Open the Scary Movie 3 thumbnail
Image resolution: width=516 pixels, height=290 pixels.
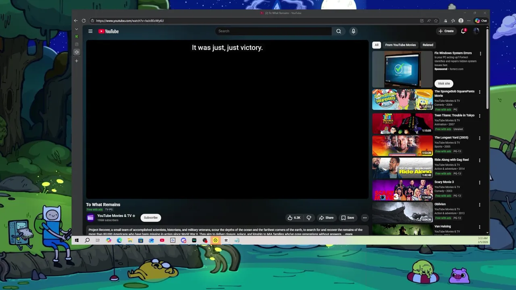coord(402,190)
